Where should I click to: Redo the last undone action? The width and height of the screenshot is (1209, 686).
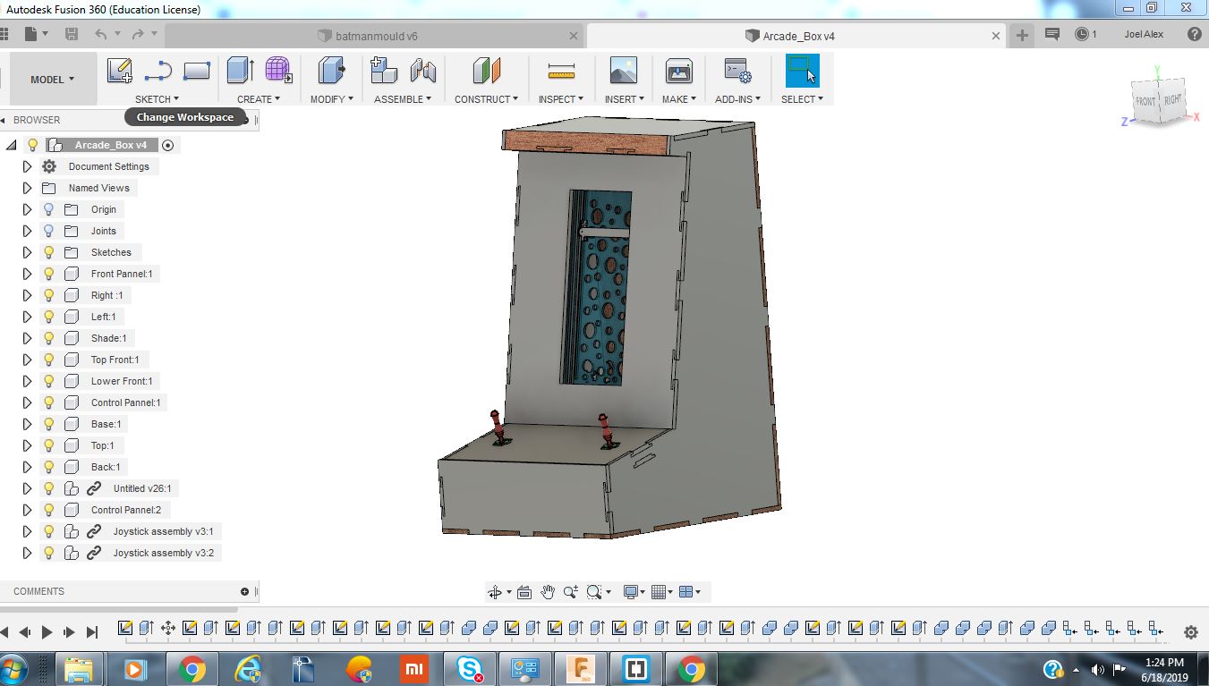pos(138,35)
